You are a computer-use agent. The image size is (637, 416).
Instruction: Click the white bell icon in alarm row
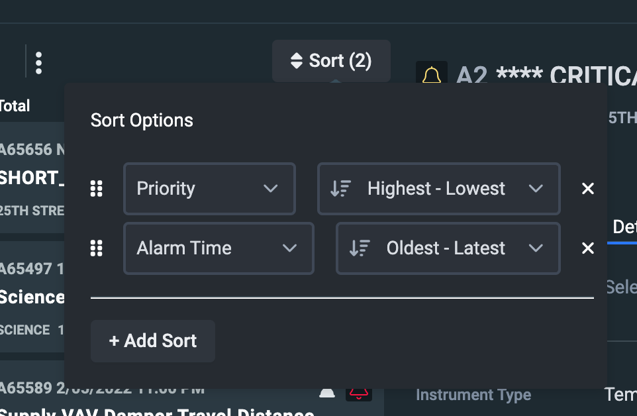pos(327,393)
